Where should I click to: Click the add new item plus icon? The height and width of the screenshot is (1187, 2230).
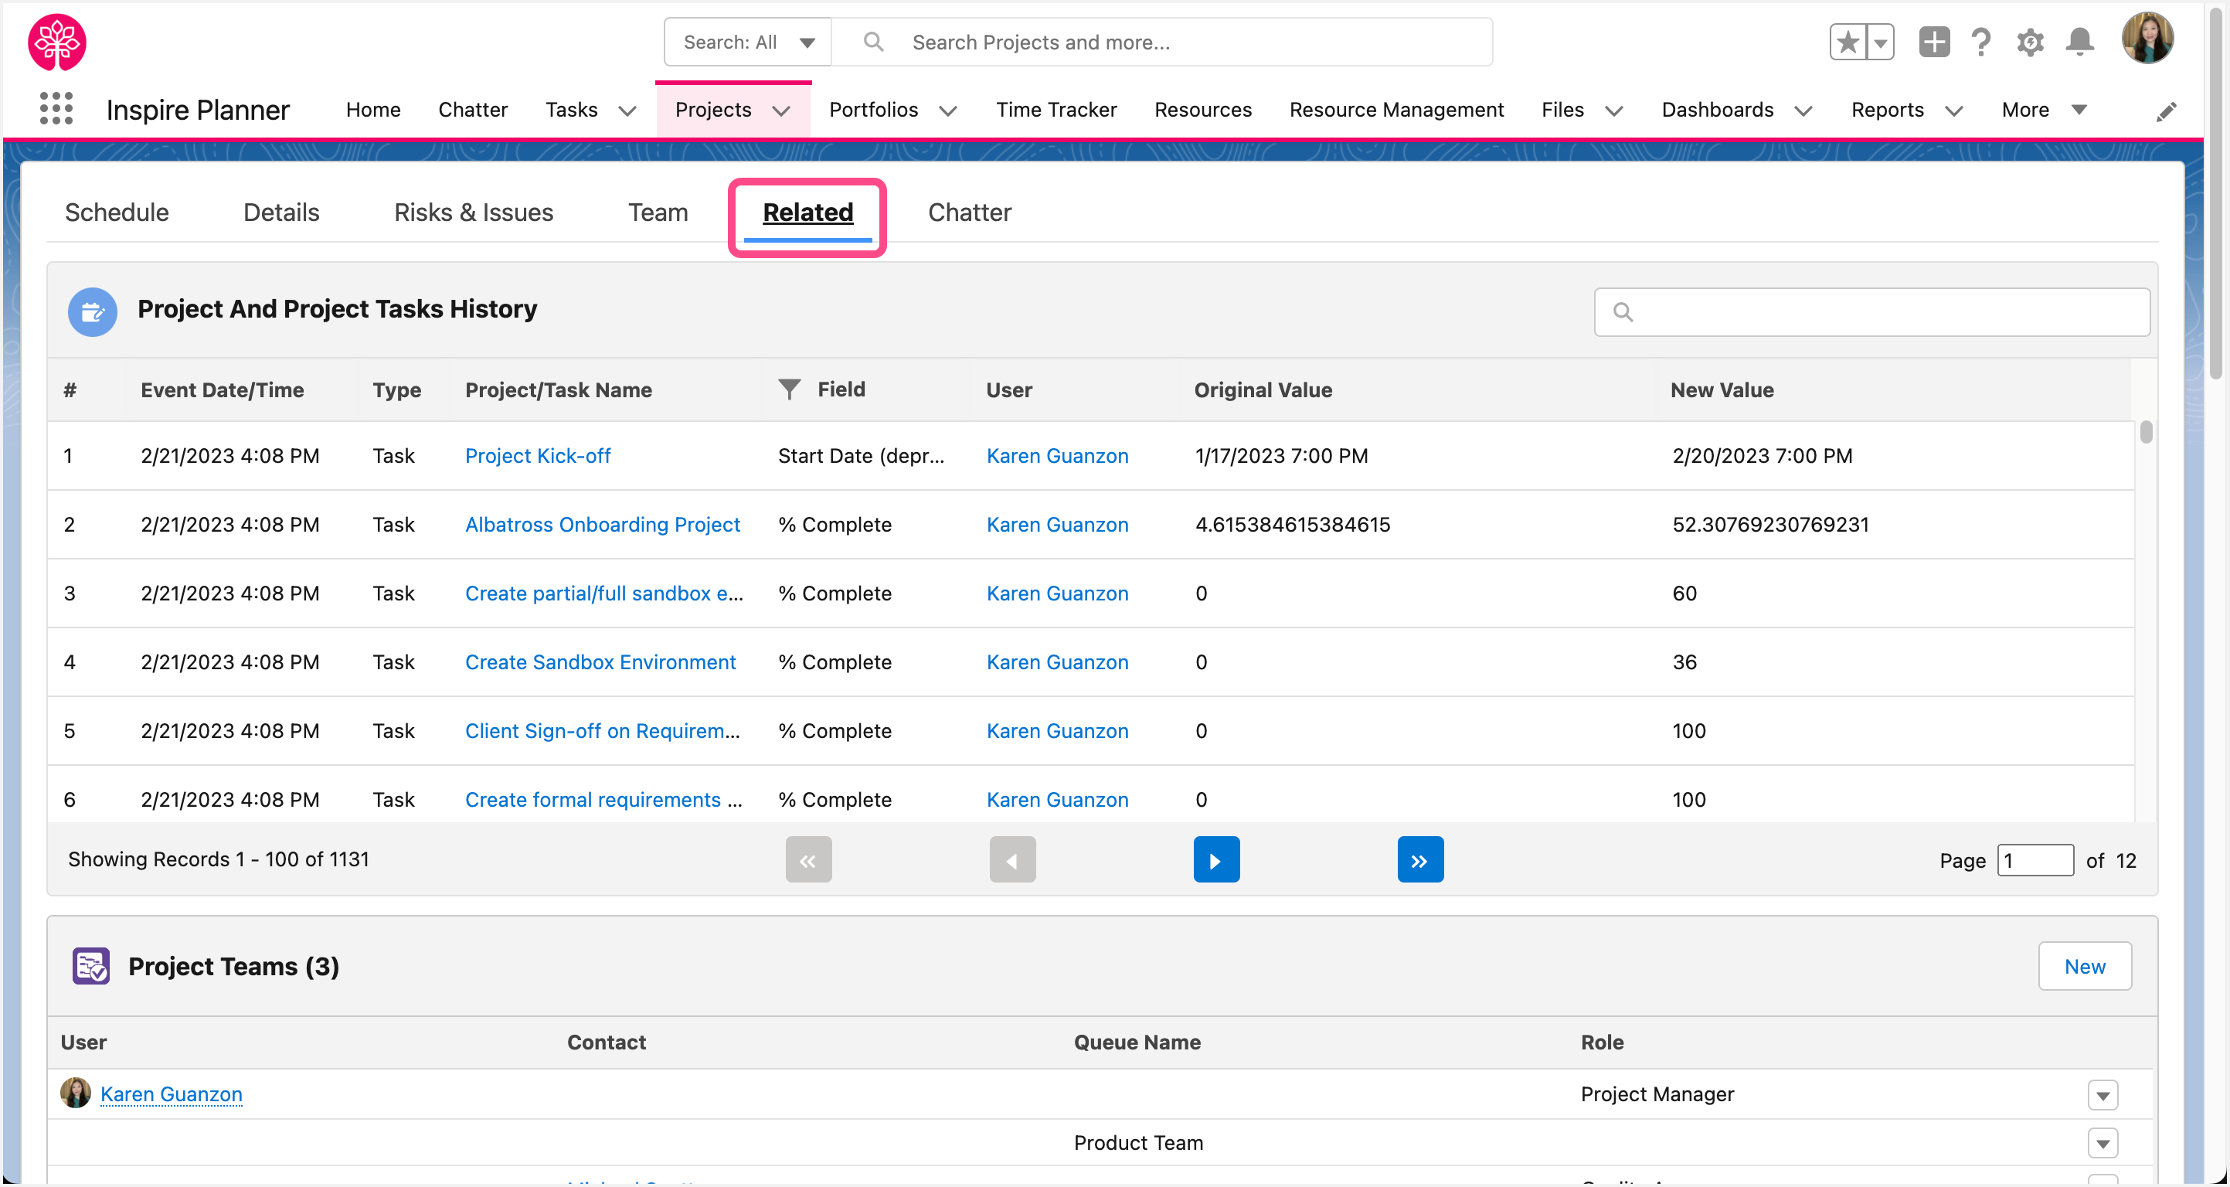point(1933,41)
